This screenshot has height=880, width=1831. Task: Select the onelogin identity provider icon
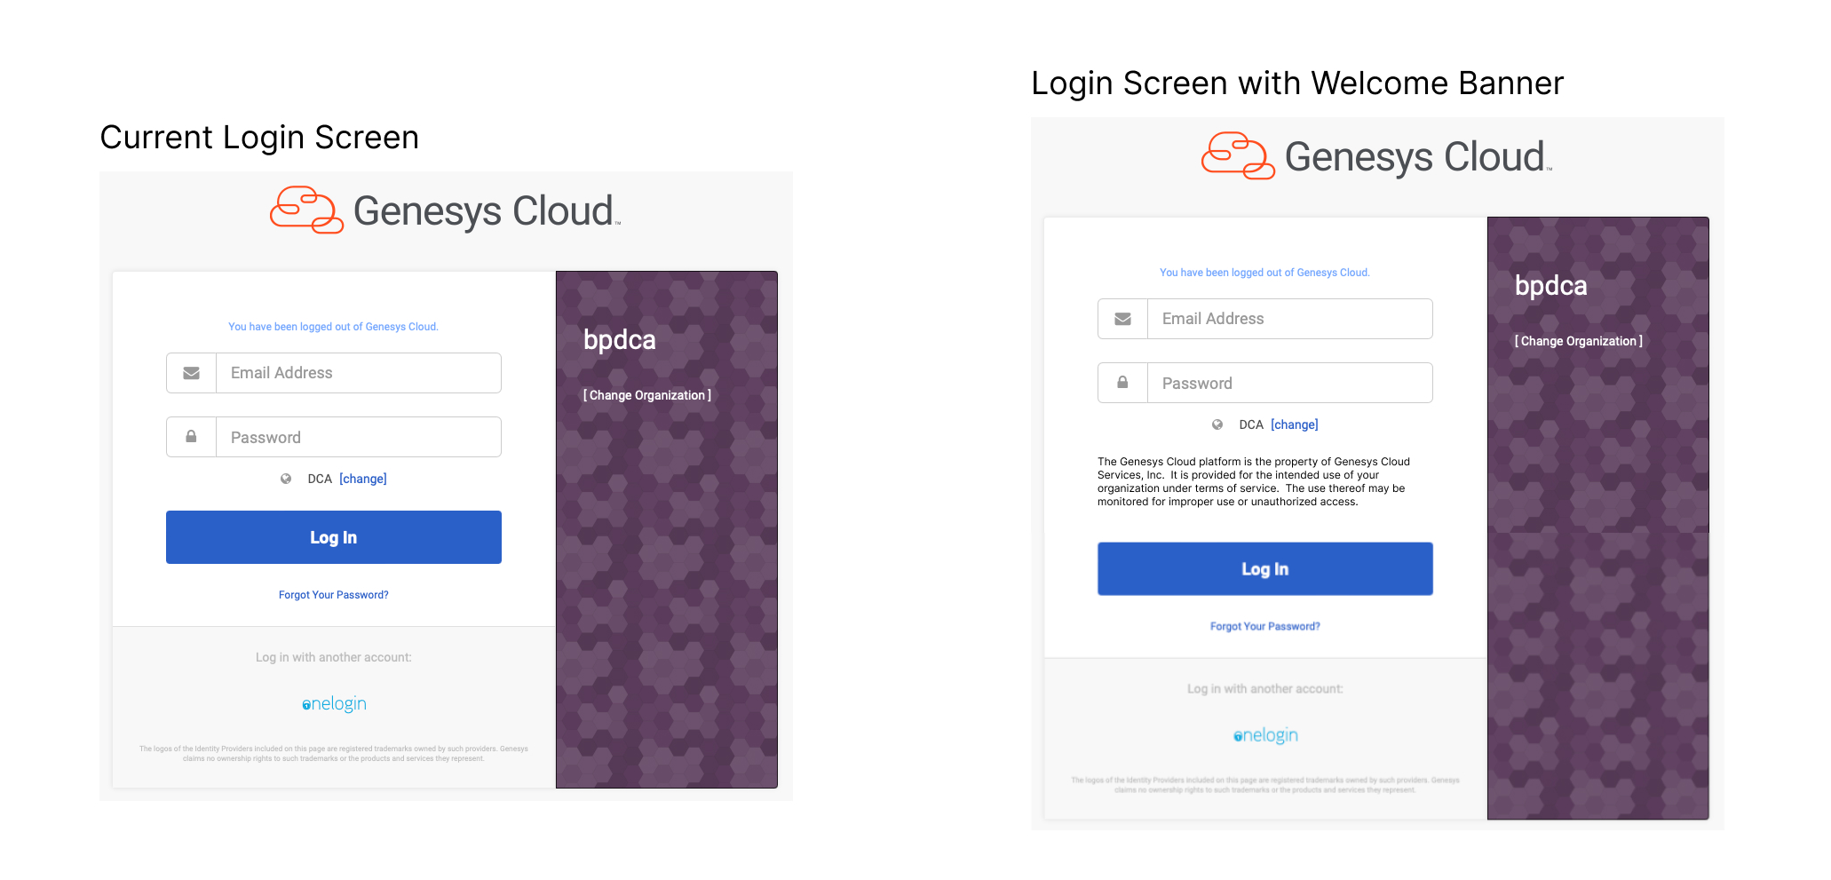(x=333, y=702)
